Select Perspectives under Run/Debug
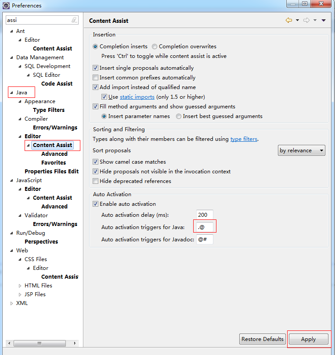 [41, 242]
